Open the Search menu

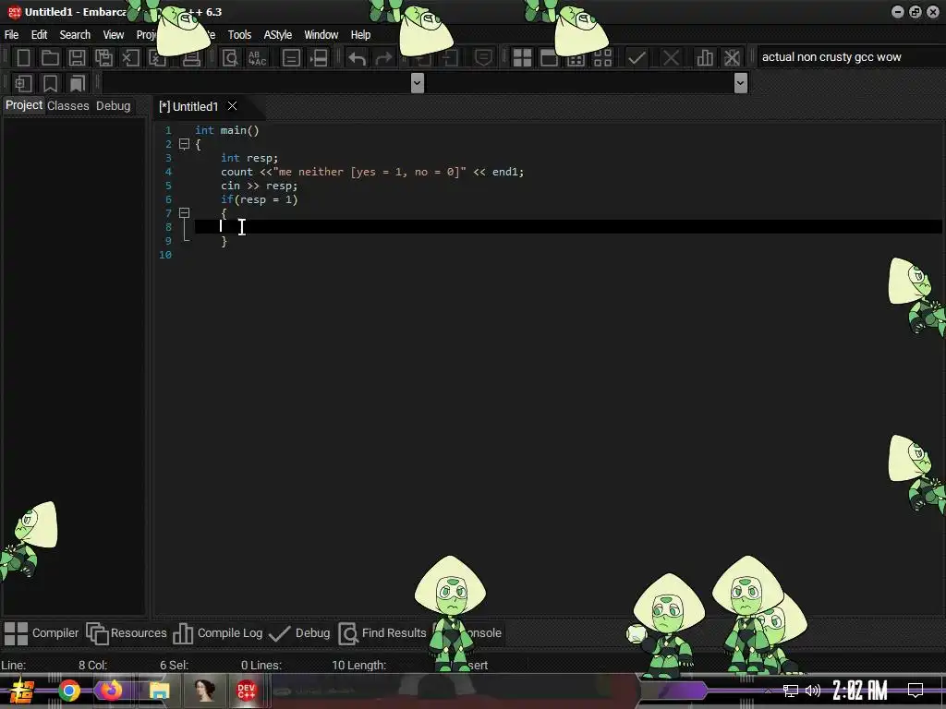point(75,35)
